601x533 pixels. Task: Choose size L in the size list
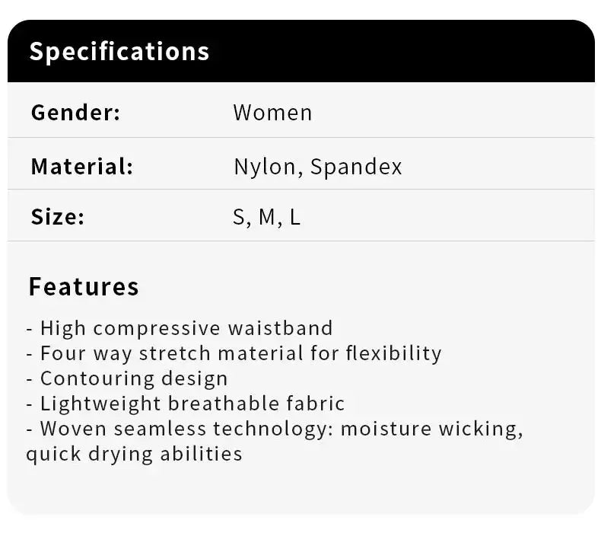[295, 217]
